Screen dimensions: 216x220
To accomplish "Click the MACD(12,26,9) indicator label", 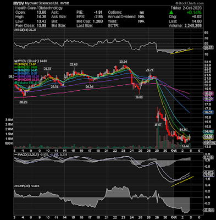I will (26, 155).
